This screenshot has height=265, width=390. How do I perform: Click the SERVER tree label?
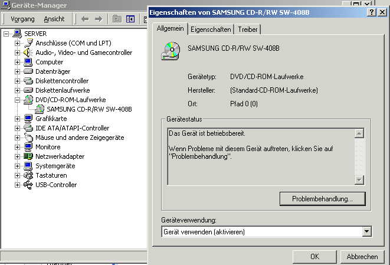35,34
